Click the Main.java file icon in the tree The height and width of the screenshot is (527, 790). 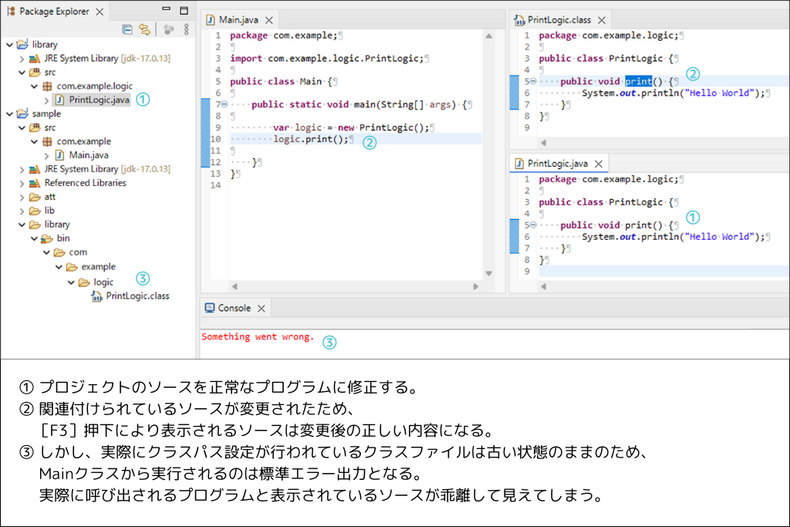pyautogui.click(x=59, y=155)
